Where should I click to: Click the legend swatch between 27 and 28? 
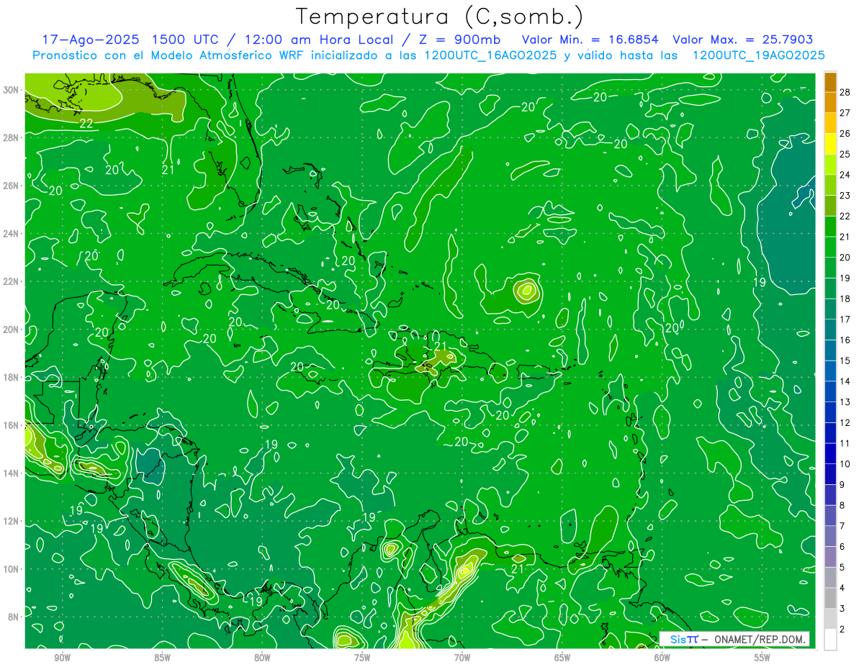click(830, 102)
